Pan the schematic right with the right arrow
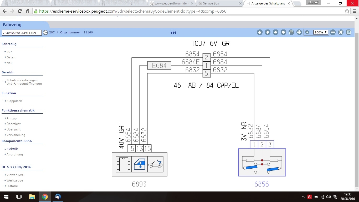Image resolution: width=359 pixels, height=202 pixels. tap(283, 32)
